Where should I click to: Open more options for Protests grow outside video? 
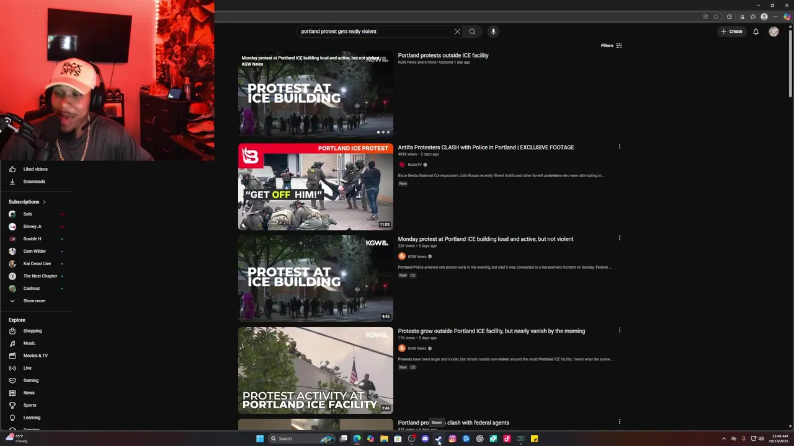coord(619,330)
